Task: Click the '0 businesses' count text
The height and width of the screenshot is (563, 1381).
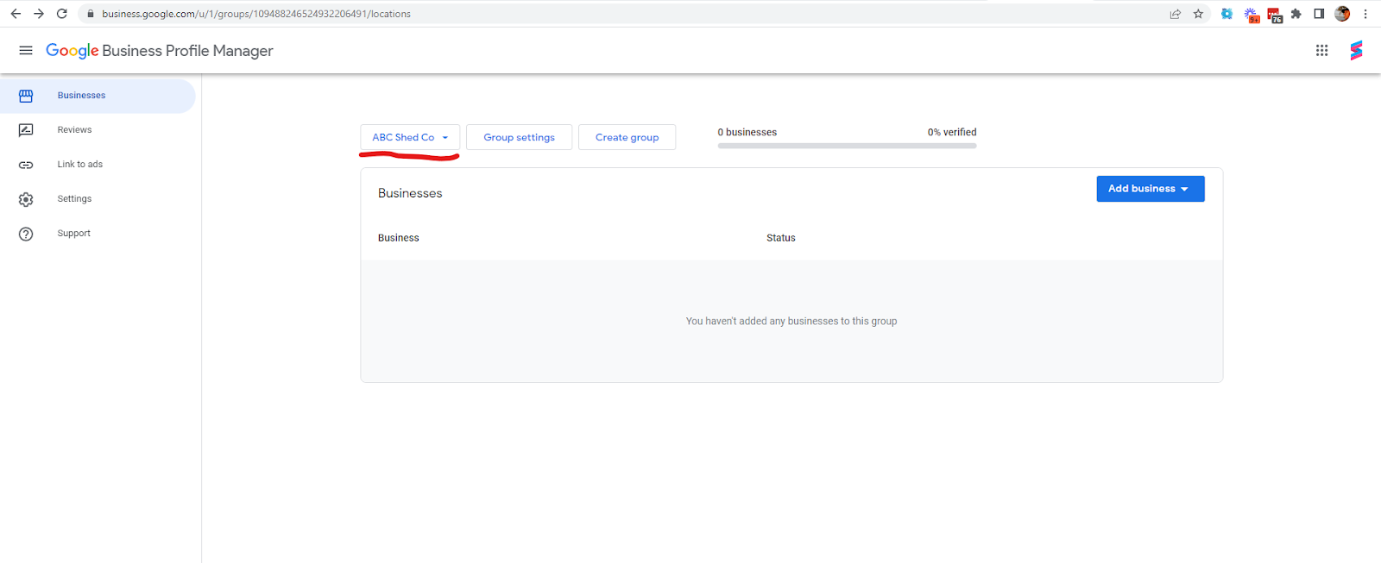Action: tap(747, 132)
